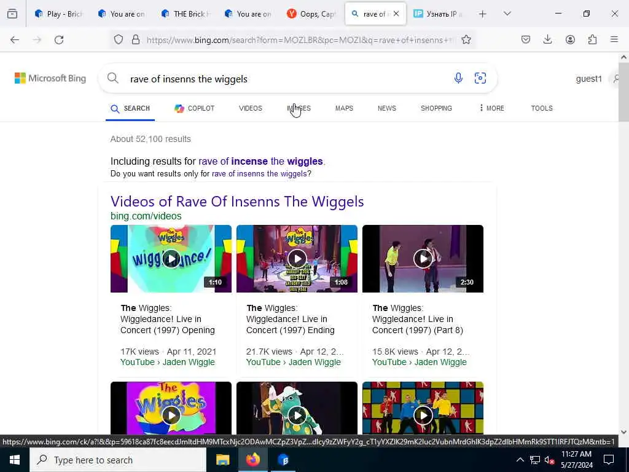Open bing.com/videos link
This screenshot has width=629, height=472.
pyautogui.click(x=146, y=216)
